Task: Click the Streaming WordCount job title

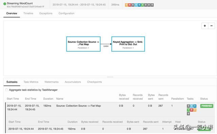Action: point(20,3)
